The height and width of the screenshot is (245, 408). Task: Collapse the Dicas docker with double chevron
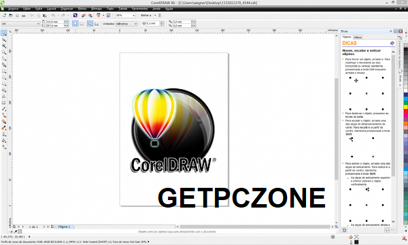point(390,31)
